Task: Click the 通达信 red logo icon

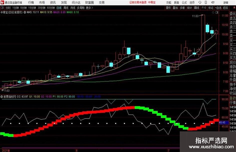Action: [x=2, y=2]
